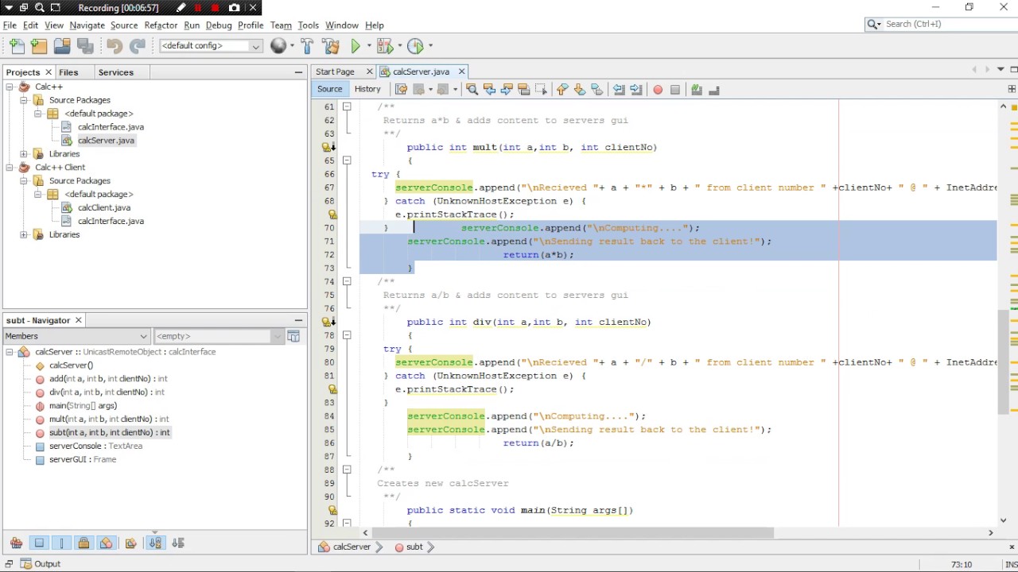Switch to the Services tab
The height and width of the screenshot is (572, 1018).
tap(116, 72)
